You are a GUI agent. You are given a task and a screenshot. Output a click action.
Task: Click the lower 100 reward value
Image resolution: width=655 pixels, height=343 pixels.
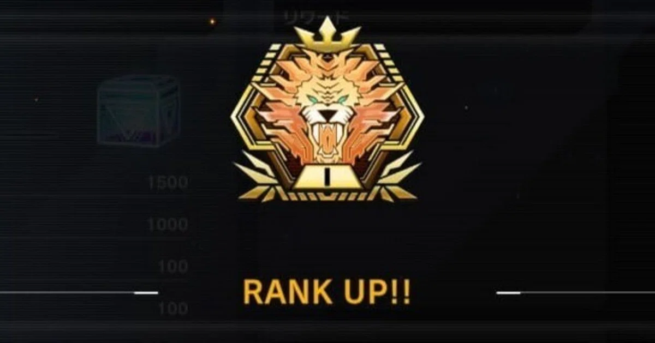coord(174,309)
